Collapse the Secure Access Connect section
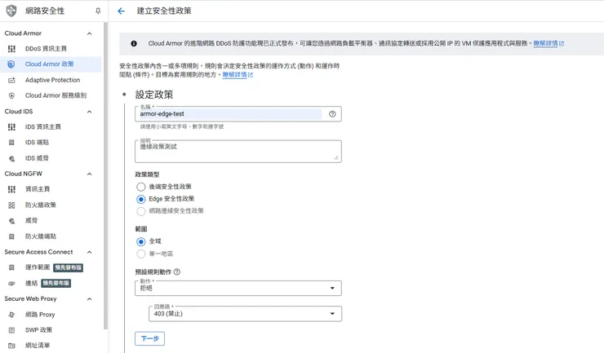The height and width of the screenshot is (353, 604). click(89, 252)
